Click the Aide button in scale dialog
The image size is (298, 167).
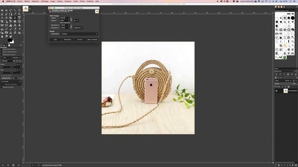(55, 39)
